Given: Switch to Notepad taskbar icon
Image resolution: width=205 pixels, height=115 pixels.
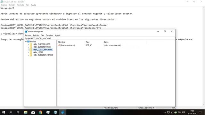Looking at the screenshot, I should pyautogui.click(x=55, y=112).
